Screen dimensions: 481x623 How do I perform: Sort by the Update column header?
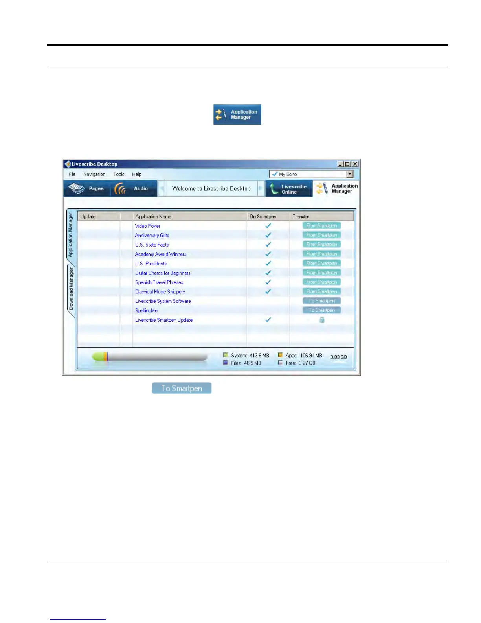pyautogui.click(x=99, y=216)
